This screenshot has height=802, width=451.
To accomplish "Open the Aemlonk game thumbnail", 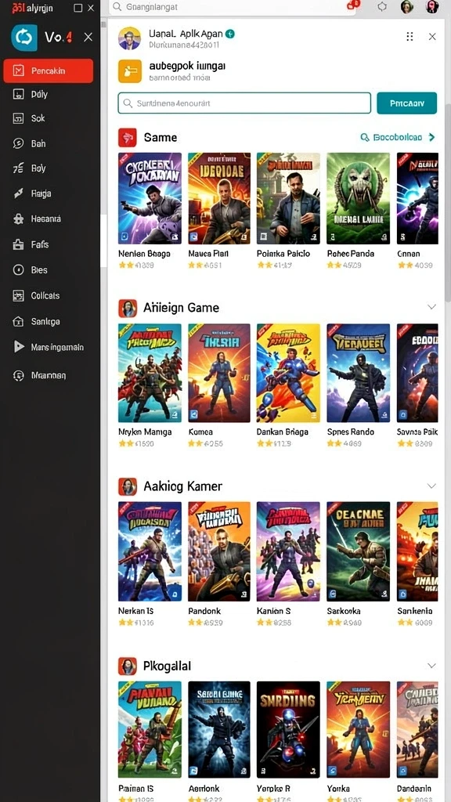I will [x=219, y=730].
